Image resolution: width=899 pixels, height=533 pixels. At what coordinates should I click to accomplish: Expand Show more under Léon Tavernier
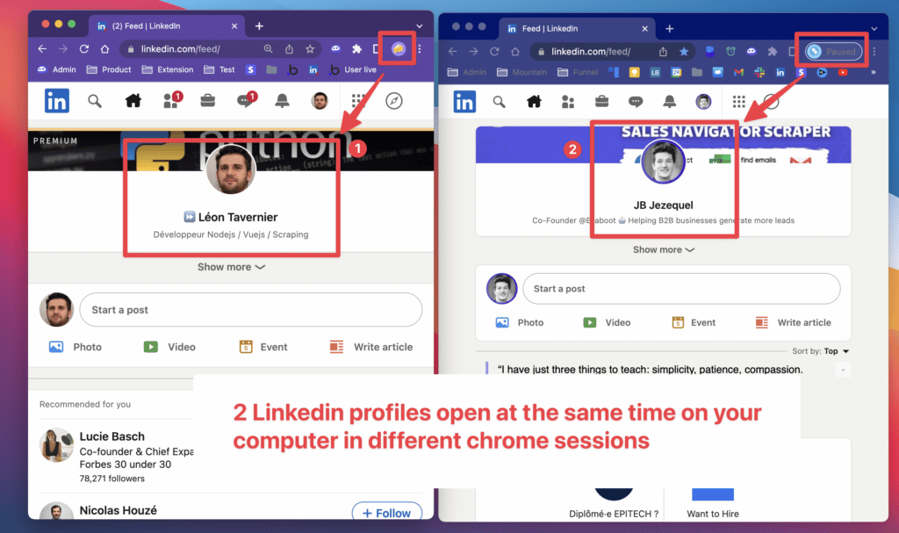[231, 267]
